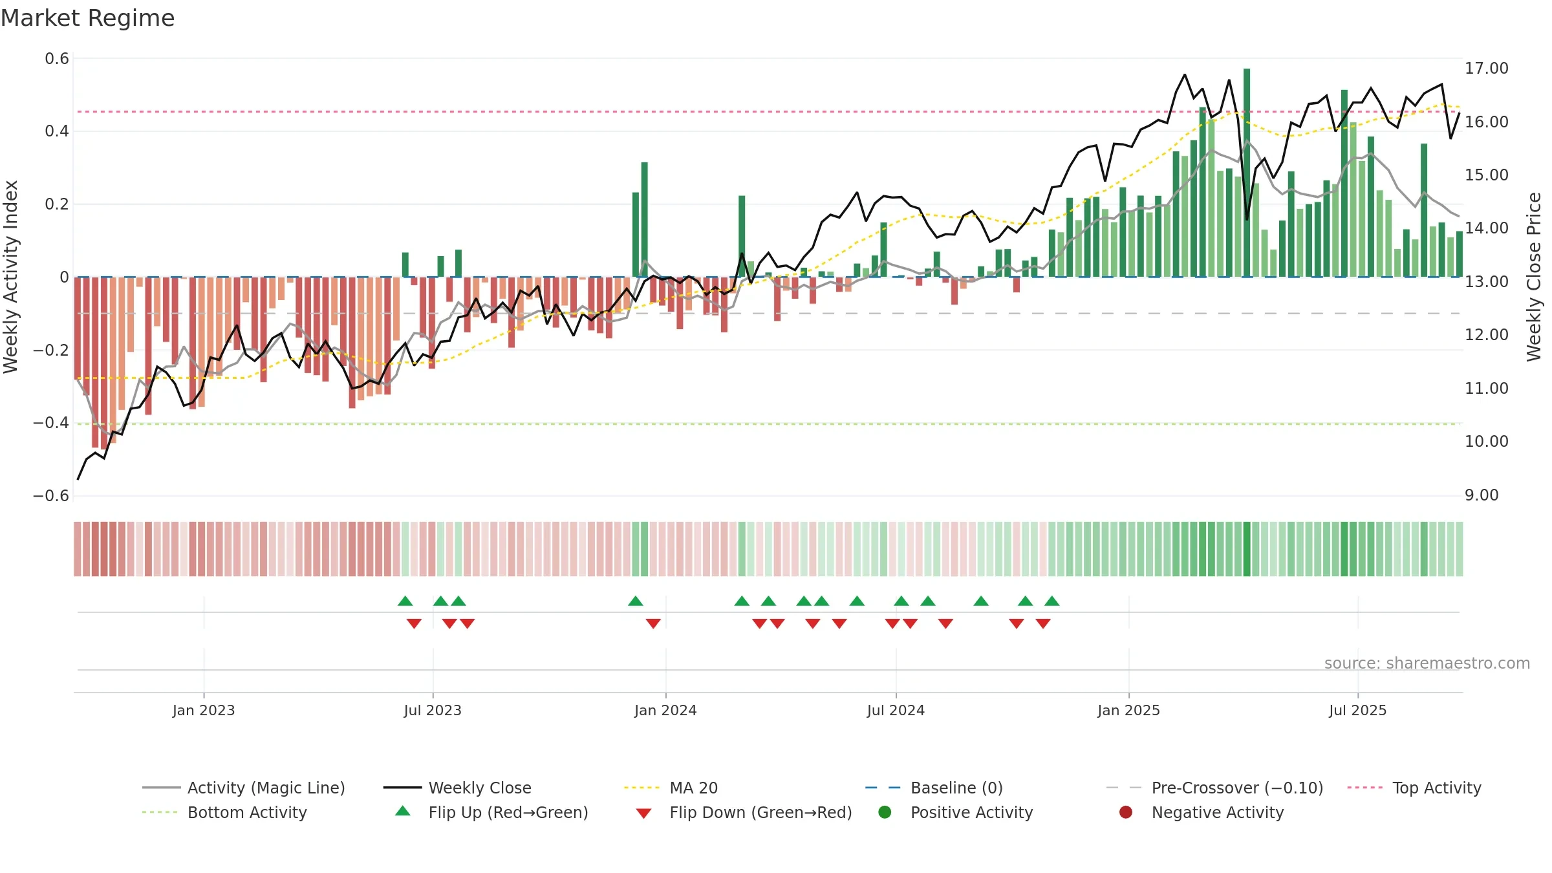
Task: Toggle the Top Activity legend entry
Action: [x=1414, y=788]
